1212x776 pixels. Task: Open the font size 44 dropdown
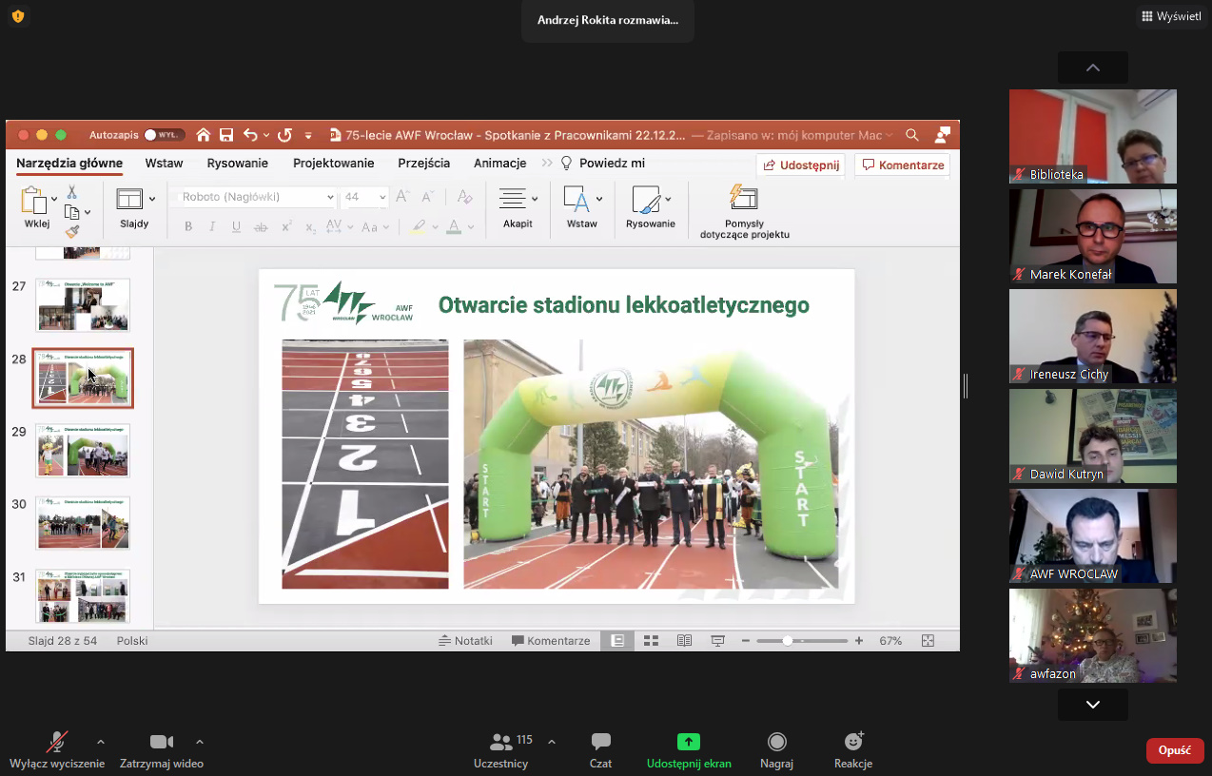[x=382, y=198]
